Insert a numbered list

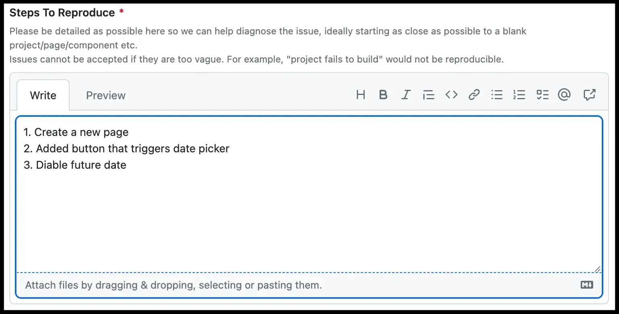coord(519,95)
